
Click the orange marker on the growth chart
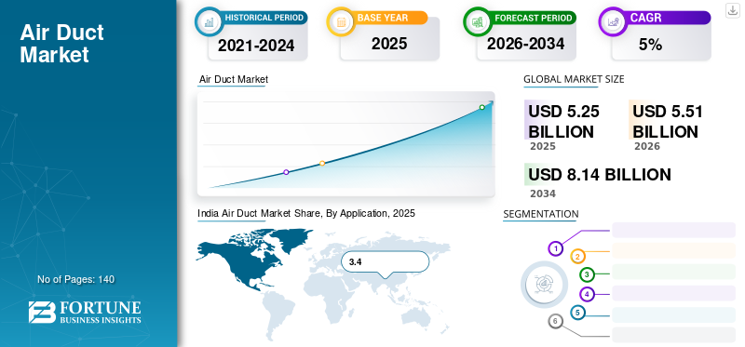(x=322, y=163)
